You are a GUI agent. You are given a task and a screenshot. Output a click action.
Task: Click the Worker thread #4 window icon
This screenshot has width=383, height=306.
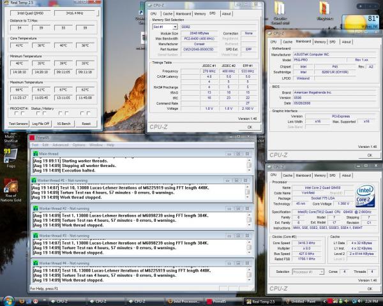[36, 263]
